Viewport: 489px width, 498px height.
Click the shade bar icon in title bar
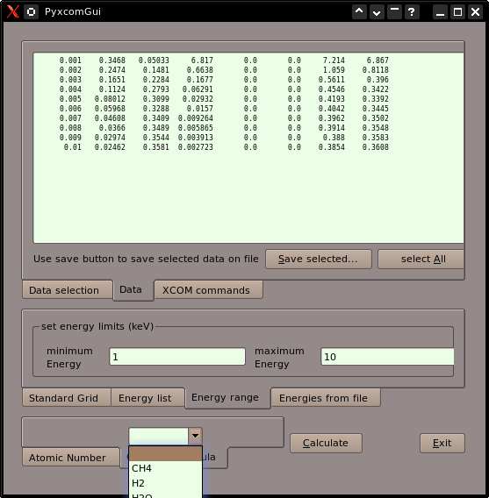394,11
